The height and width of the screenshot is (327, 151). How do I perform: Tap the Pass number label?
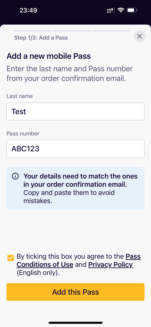coord(23,133)
